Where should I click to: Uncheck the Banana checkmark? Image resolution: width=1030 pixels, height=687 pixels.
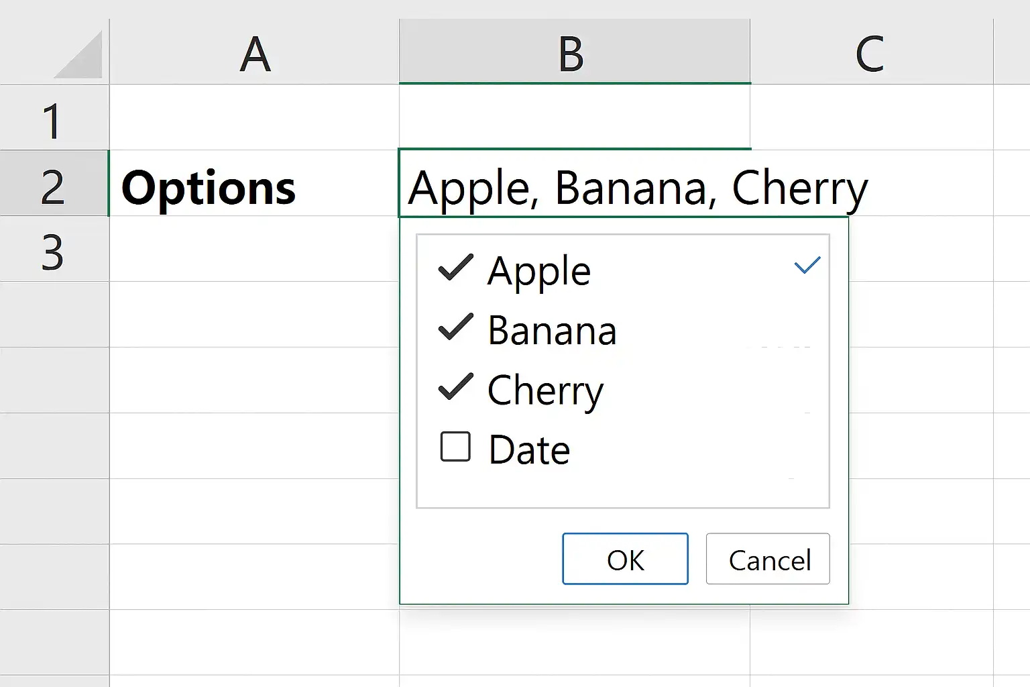click(x=455, y=327)
